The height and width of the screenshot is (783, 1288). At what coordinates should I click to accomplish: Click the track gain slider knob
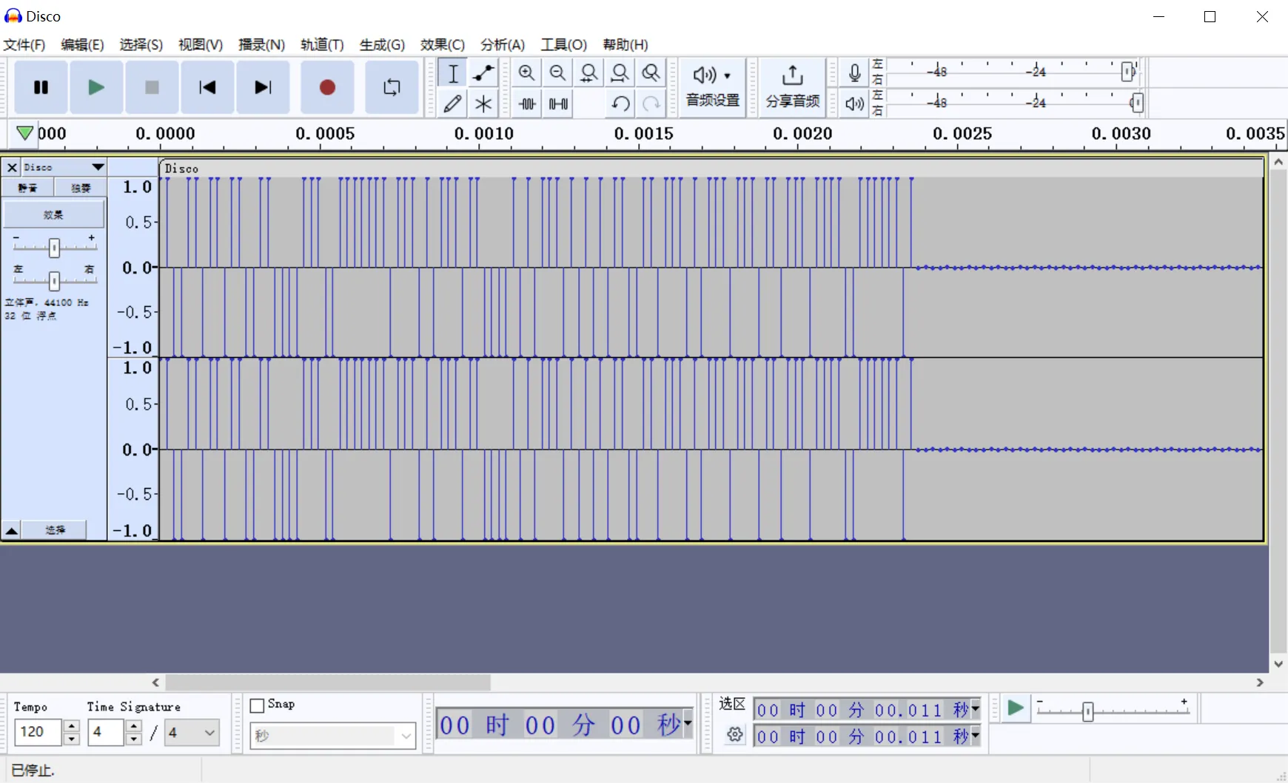pos(54,248)
